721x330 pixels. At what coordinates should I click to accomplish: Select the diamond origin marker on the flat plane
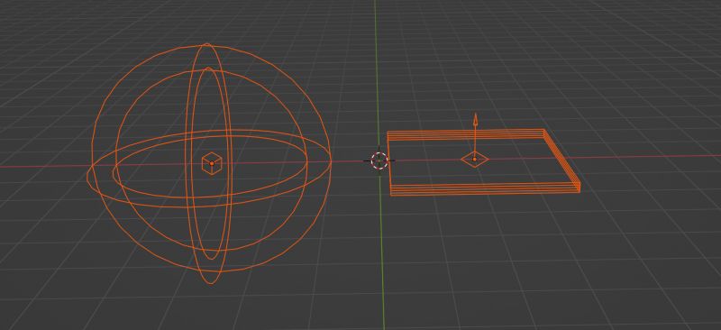[x=475, y=160]
